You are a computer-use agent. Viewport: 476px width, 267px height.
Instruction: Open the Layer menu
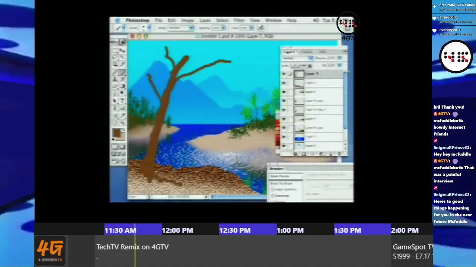[205, 20]
